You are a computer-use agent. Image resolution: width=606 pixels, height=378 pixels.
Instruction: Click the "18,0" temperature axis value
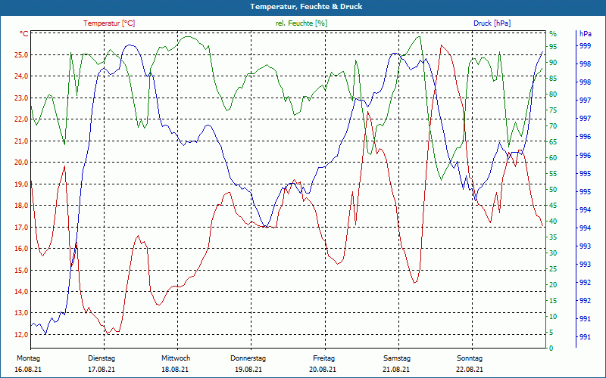pyautogui.click(x=21, y=205)
